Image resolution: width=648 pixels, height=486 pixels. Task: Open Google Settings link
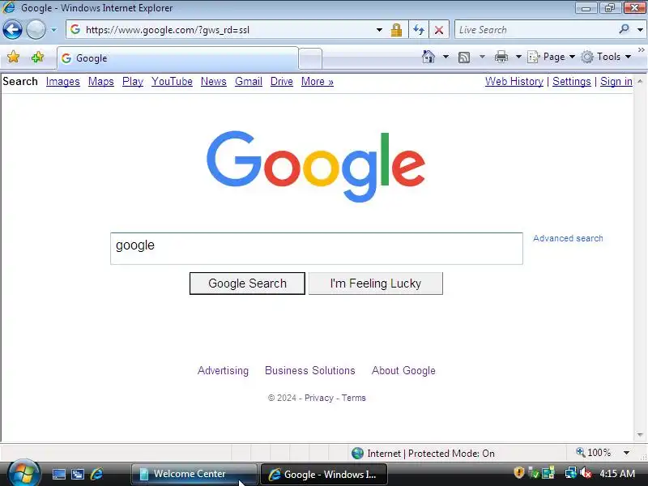click(572, 82)
